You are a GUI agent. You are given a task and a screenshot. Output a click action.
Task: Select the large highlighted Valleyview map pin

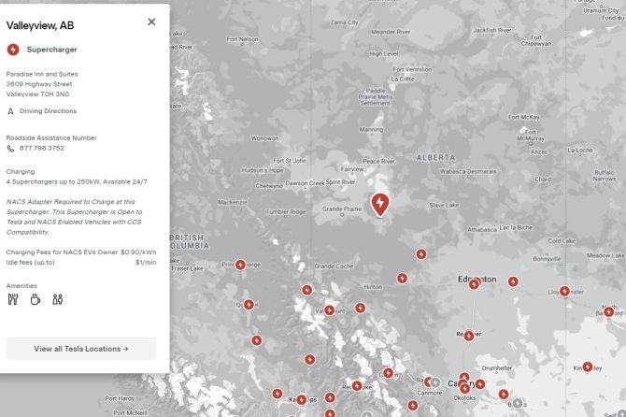[x=380, y=204]
